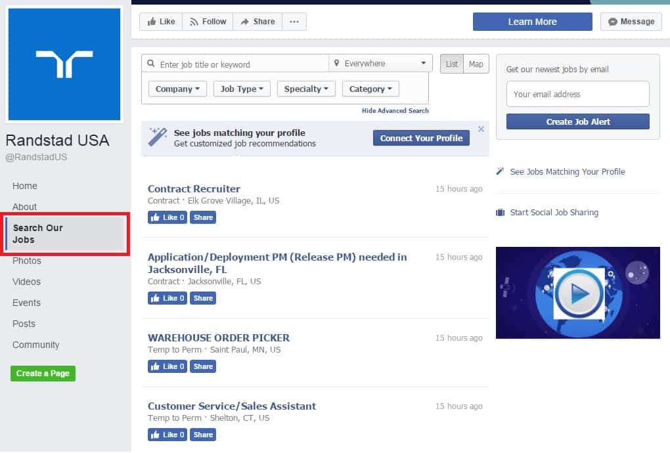Click the Randstad logo profile picture
The width and height of the screenshot is (670, 453).
coord(64,64)
